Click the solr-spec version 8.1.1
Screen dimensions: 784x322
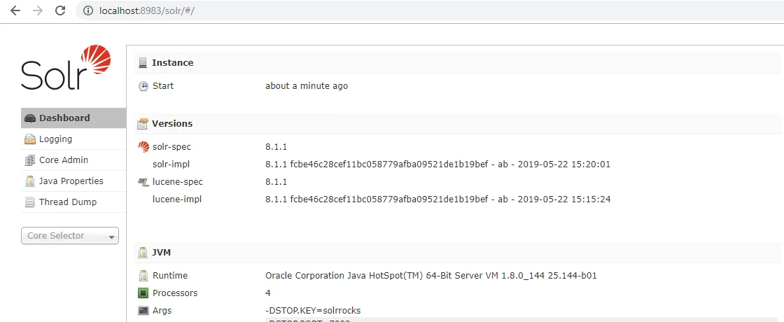[276, 147]
